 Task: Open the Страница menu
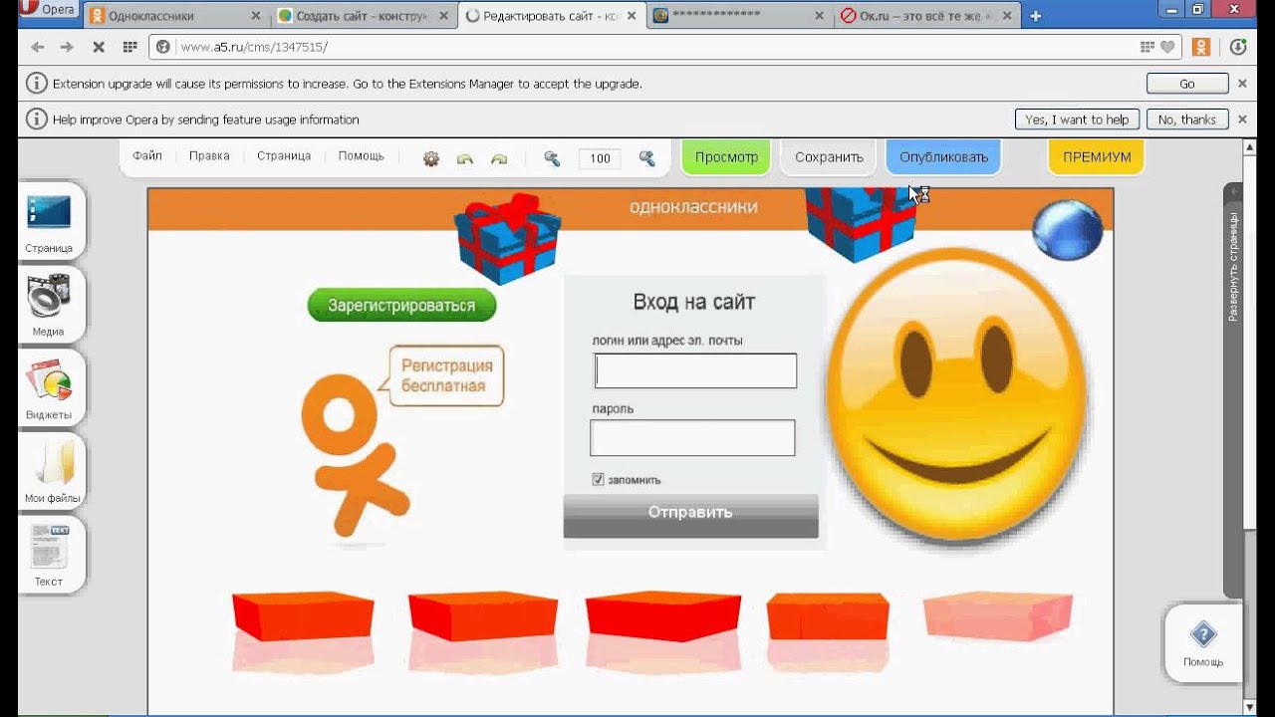click(x=284, y=156)
